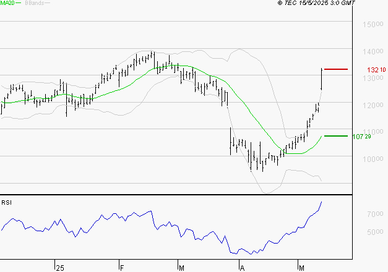This screenshot has height=272, width=388.
Task: Click the 11000 price axis label
Action: (x=373, y=132)
